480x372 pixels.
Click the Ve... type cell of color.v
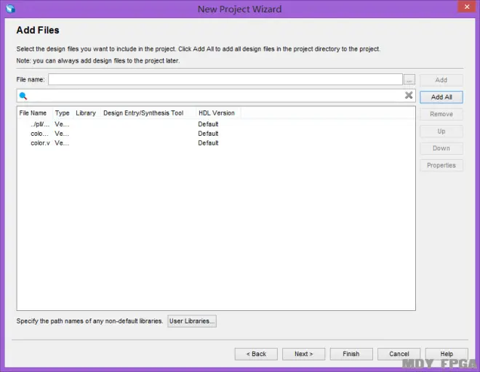click(x=62, y=143)
